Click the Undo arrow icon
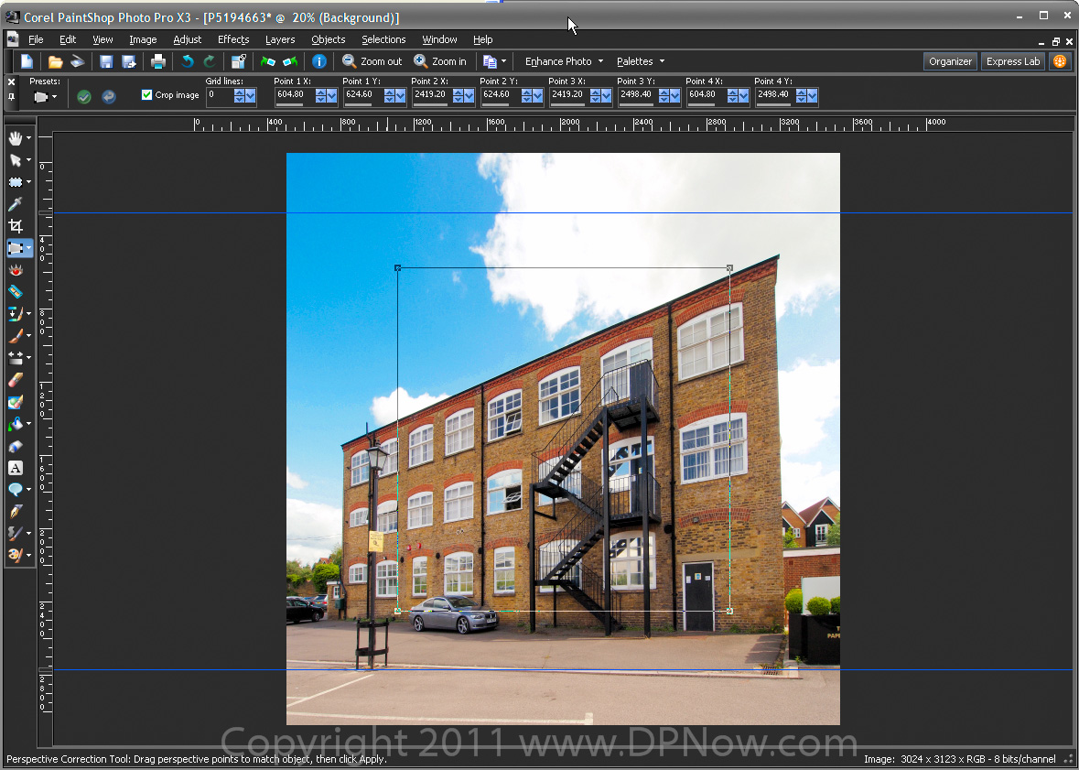The image size is (1079, 770). [x=188, y=61]
